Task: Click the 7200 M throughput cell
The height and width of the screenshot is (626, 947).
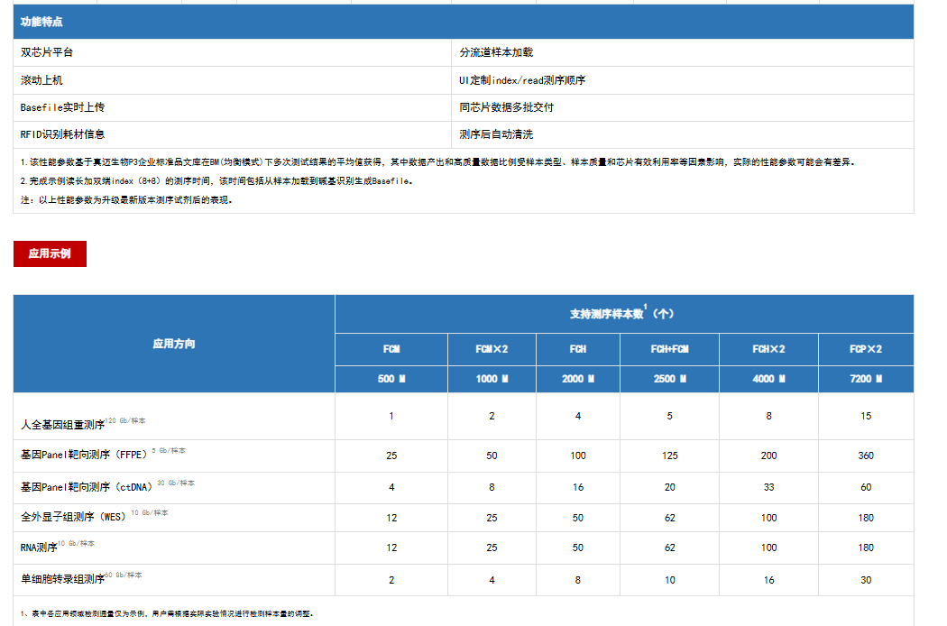Action: tap(865, 379)
